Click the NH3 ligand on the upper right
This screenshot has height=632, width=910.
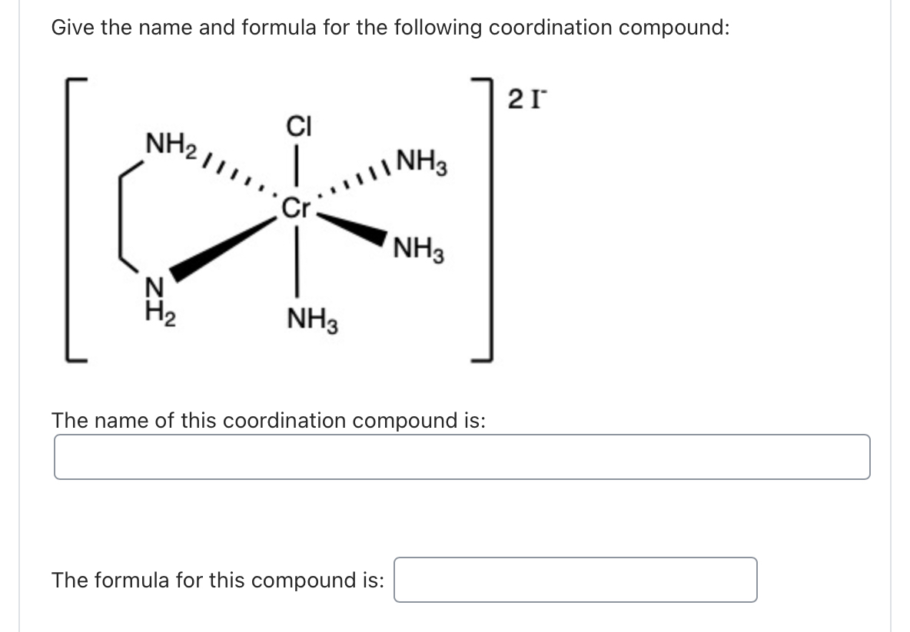(x=423, y=162)
